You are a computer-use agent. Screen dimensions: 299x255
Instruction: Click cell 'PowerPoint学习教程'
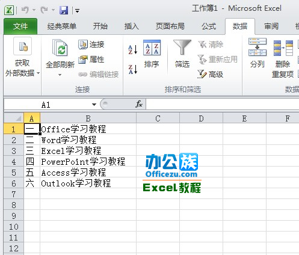pos(88,162)
